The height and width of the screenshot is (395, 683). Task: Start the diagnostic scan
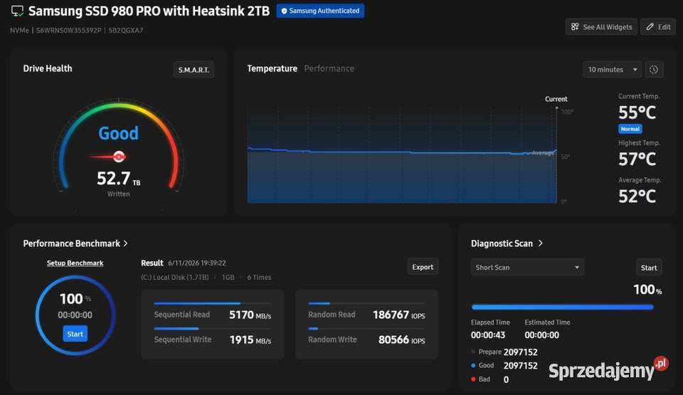click(x=649, y=268)
